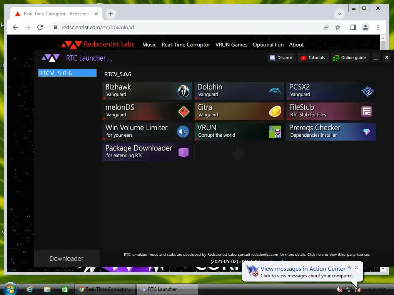Click the FileStub document icon

pyautogui.click(x=367, y=111)
